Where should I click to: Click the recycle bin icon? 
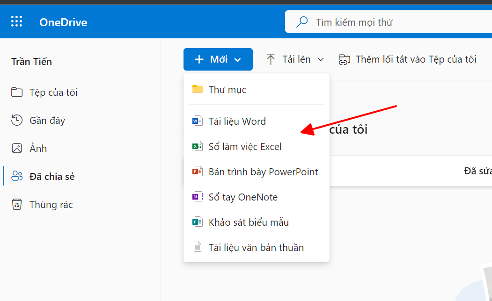click(17, 204)
